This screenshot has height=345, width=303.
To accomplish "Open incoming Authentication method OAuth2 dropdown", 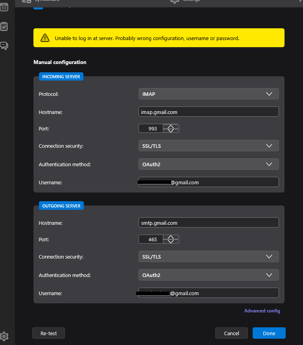I will pyautogui.click(x=208, y=164).
